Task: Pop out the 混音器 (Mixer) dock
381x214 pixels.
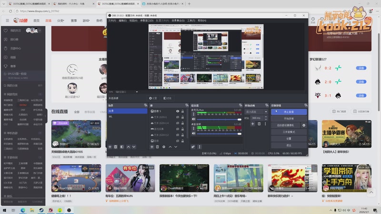Action: (241, 105)
